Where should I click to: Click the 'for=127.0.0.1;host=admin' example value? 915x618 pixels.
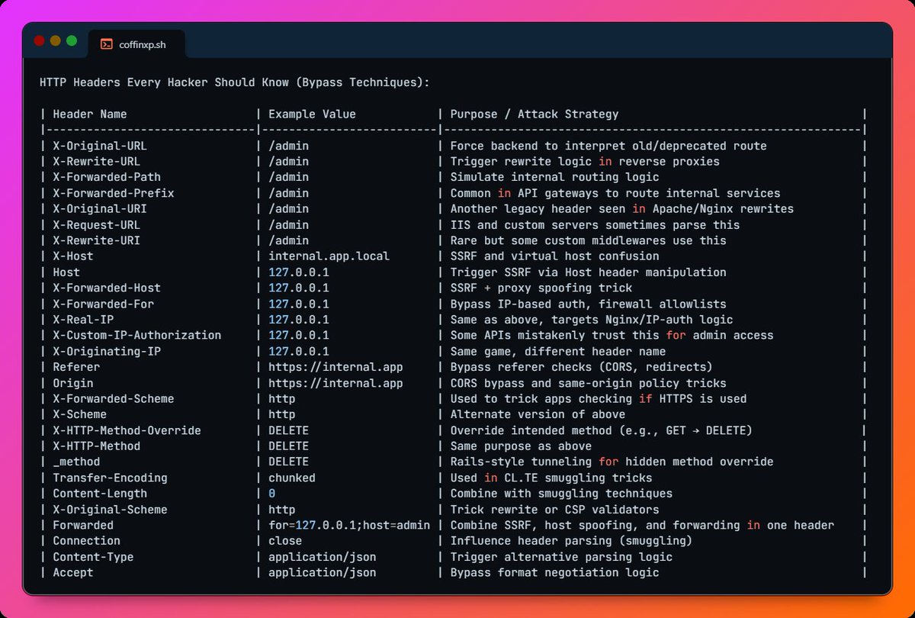(349, 525)
